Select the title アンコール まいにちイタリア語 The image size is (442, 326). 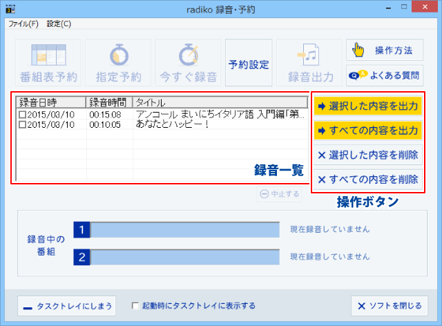tap(220, 115)
